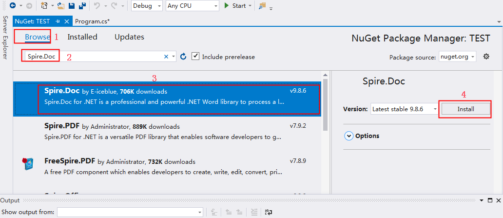503x218 pixels.
Task: Toggle the Include prerelease checkbox
Action: (195, 56)
